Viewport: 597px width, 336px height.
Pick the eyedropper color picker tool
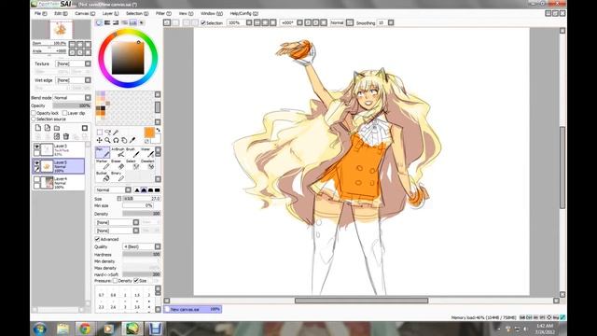coord(132,140)
